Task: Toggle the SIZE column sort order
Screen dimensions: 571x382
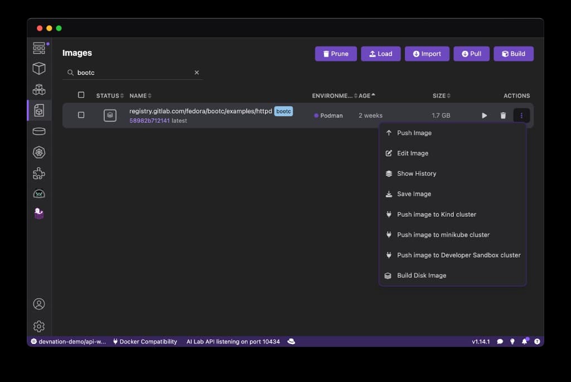Action: [441, 95]
